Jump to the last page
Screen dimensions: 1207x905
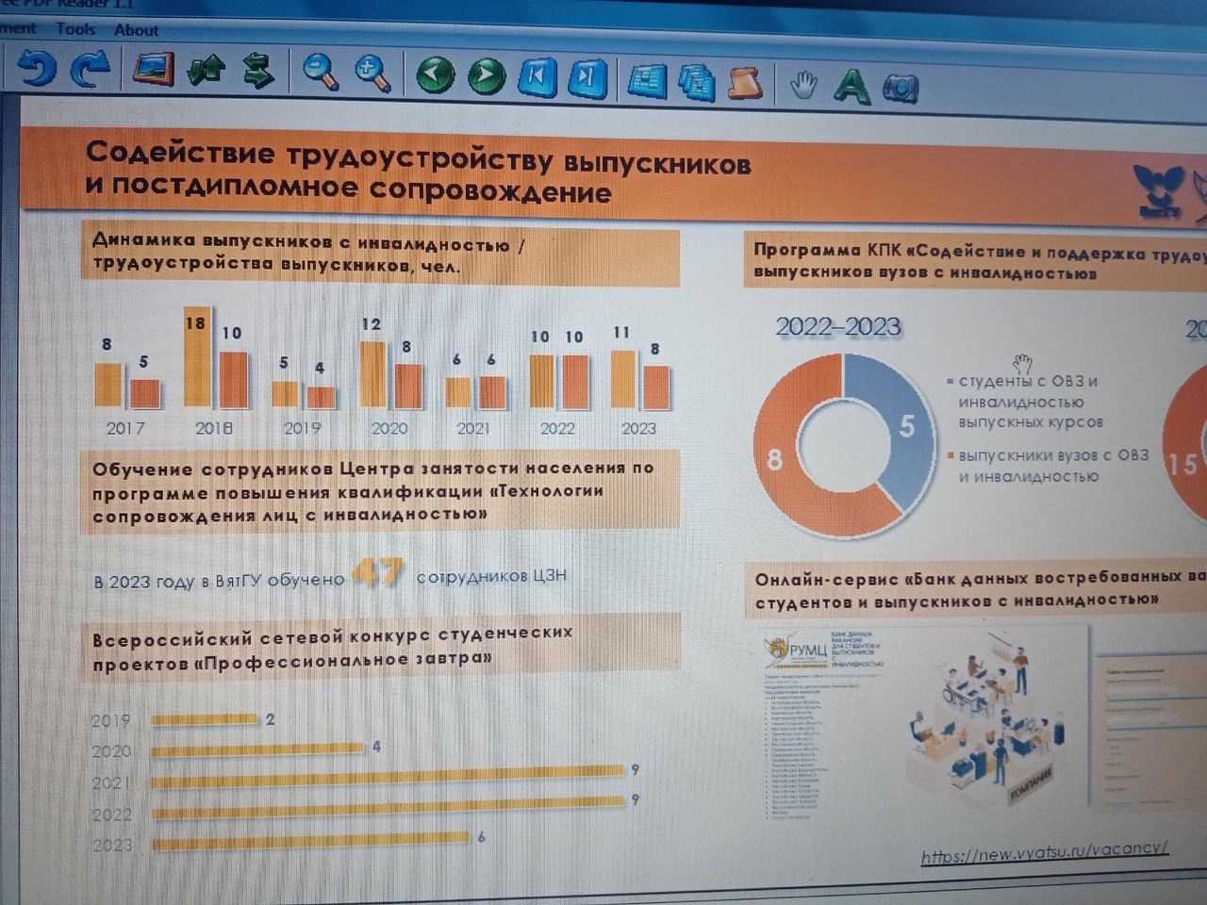click(587, 78)
